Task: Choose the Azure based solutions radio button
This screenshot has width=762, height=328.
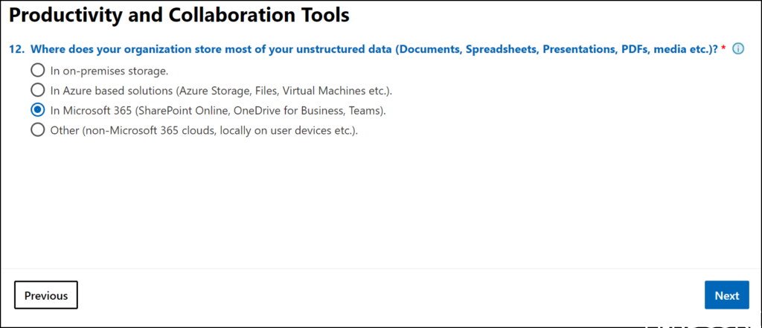Action: (37, 91)
